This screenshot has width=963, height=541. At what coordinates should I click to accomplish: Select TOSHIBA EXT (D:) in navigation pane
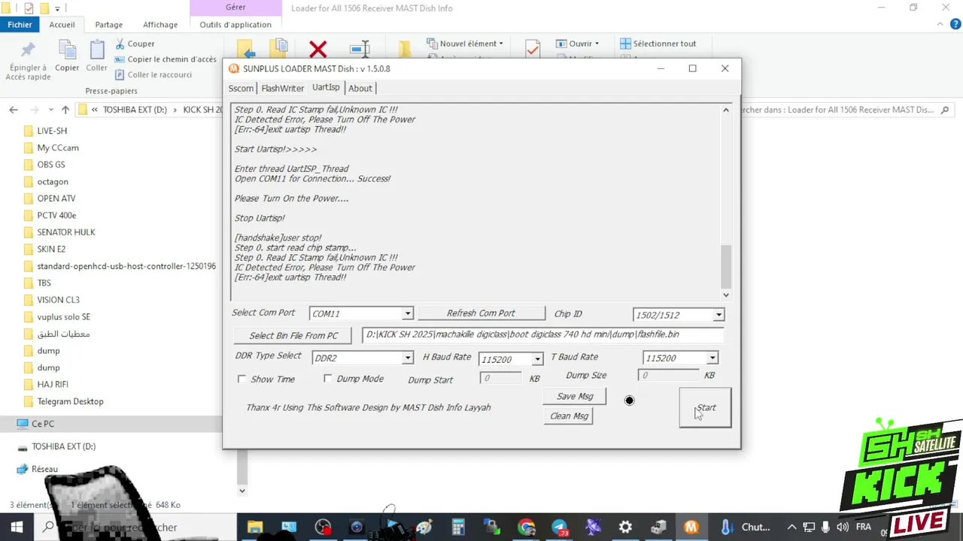click(63, 446)
